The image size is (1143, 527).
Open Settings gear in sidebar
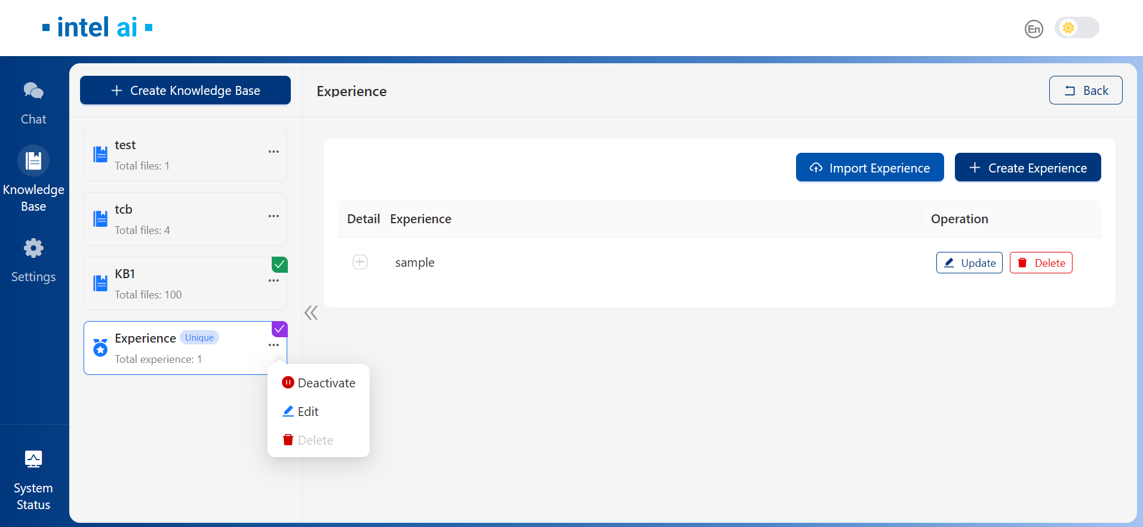pos(33,248)
